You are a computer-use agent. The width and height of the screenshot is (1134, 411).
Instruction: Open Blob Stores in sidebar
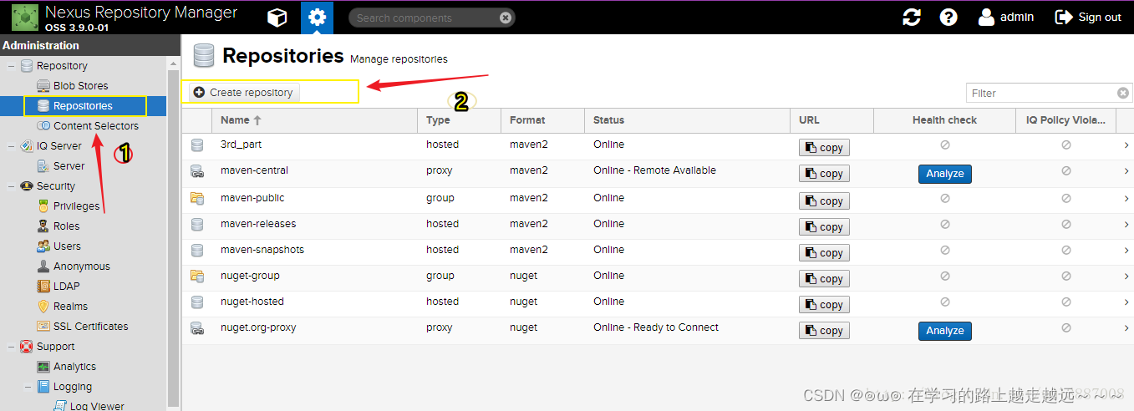(80, 86)
